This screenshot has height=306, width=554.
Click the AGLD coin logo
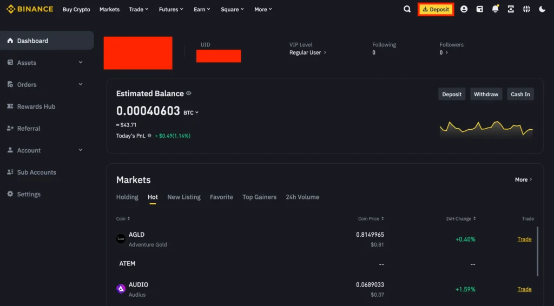coord(121,239)
